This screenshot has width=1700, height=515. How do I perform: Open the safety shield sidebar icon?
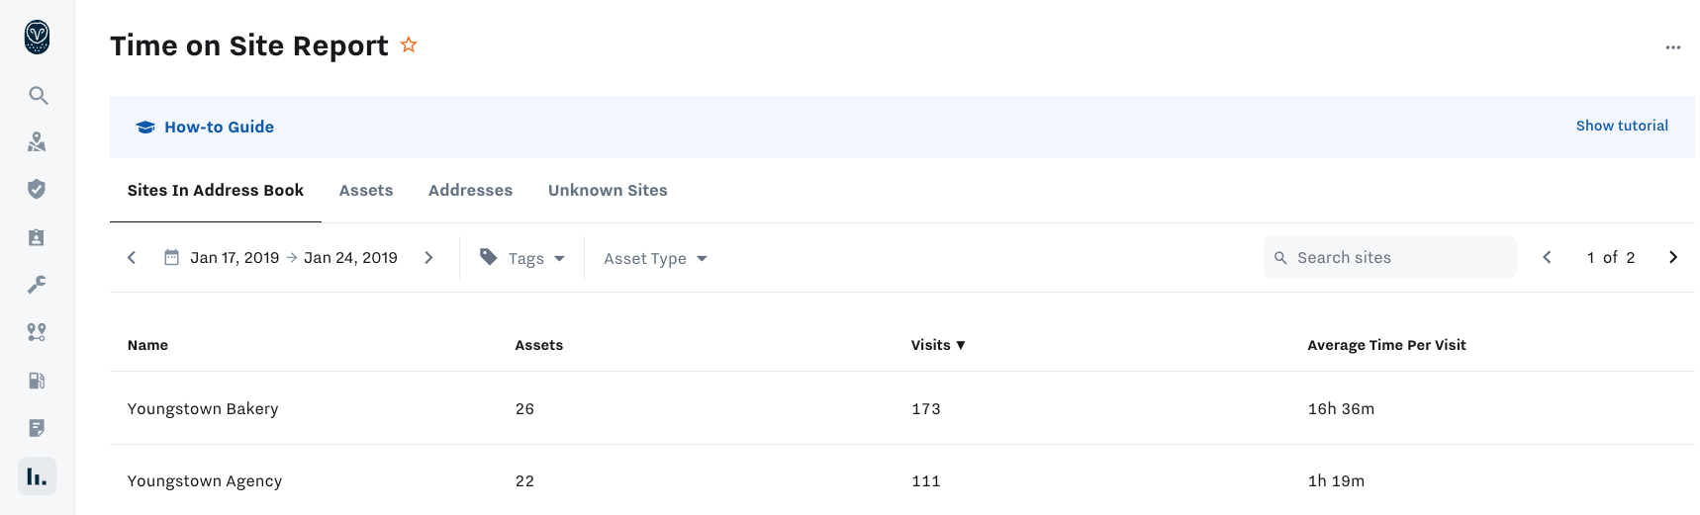point(38,189)
